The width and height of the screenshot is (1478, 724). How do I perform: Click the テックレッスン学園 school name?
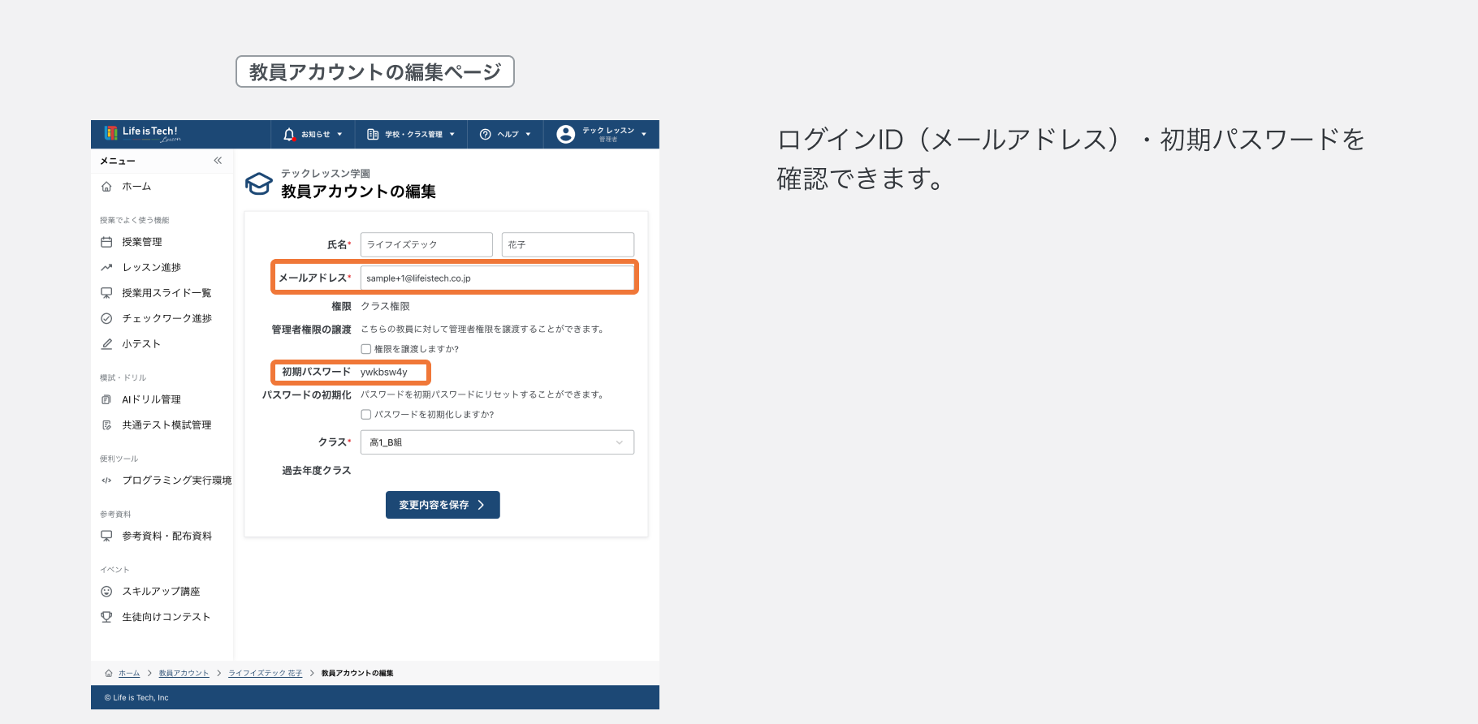(x=326, y=174)
